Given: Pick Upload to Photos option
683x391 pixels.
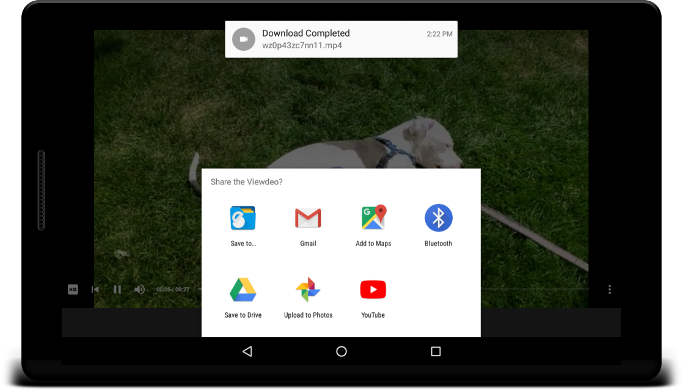Looking at the screenshot, I should coord(308,298).
